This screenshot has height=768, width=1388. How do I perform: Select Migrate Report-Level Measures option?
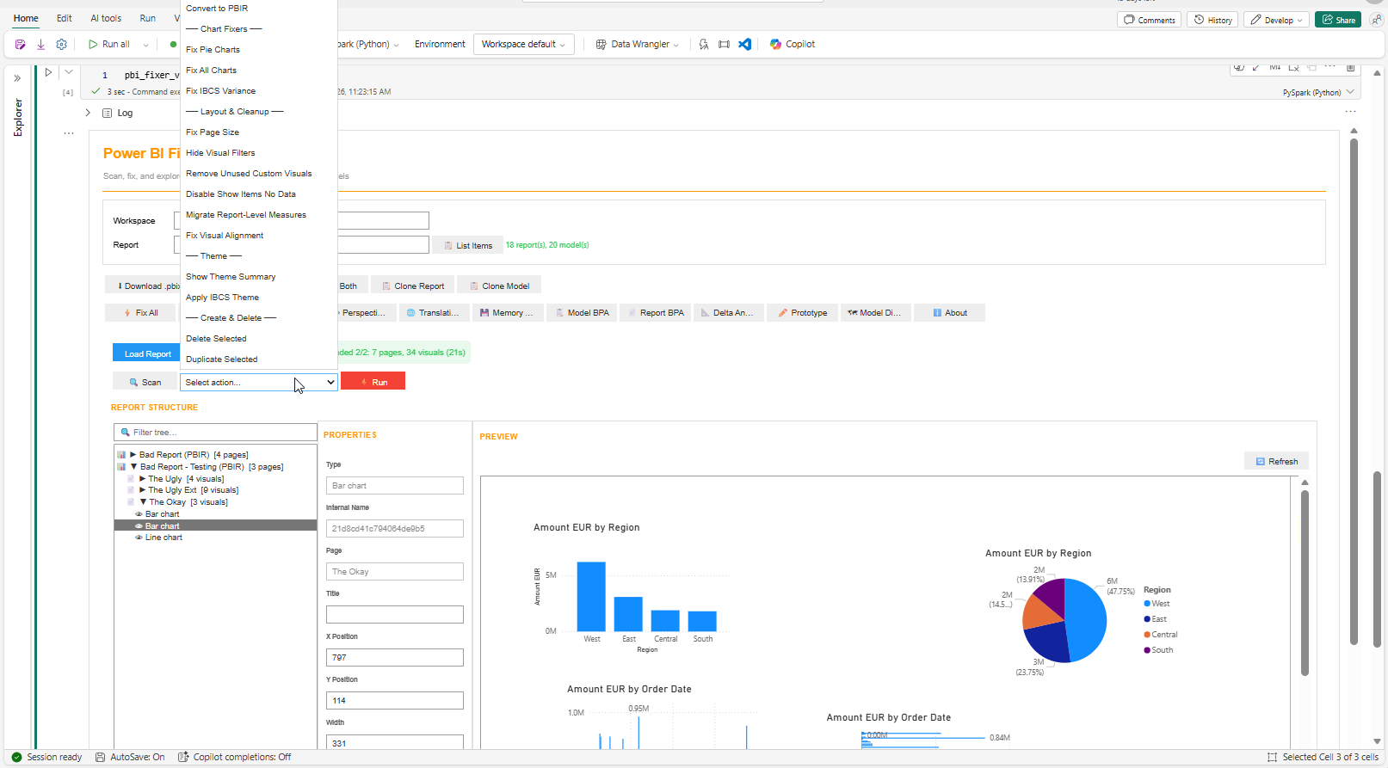pyautogui.click(x=259, y=215)
